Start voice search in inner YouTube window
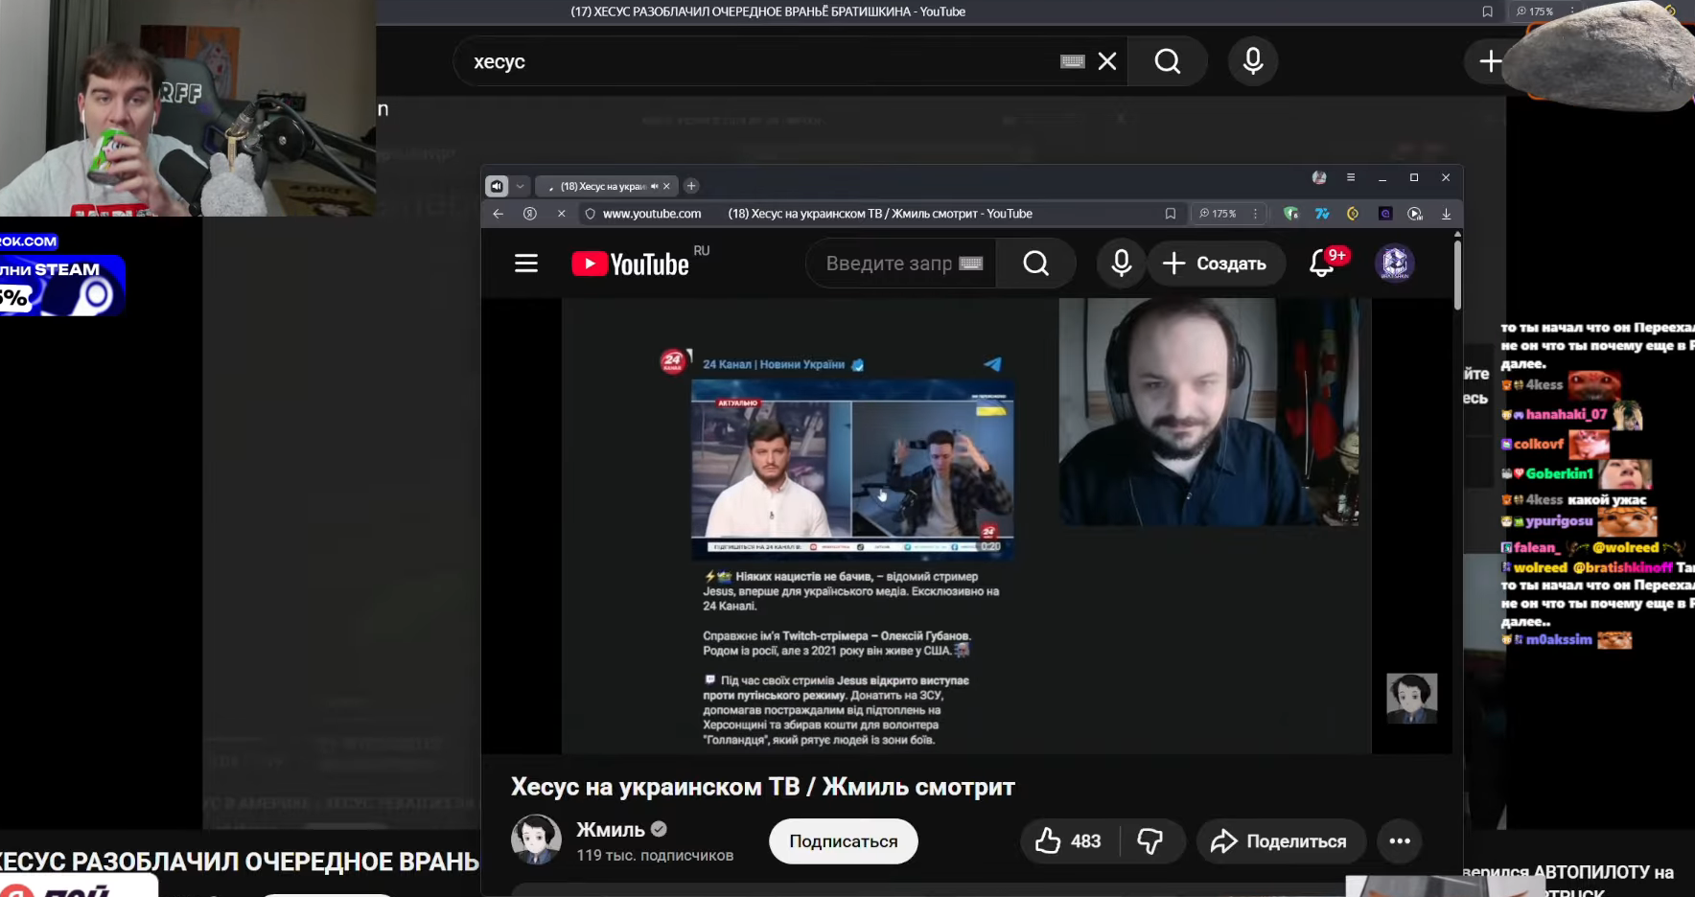The image size is (1695, 897). point(1121,264)
